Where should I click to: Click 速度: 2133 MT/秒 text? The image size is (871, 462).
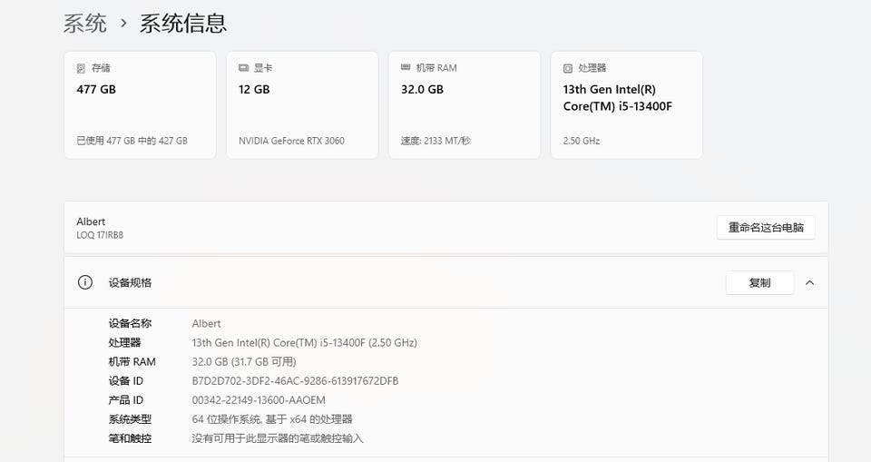point(435,141)
